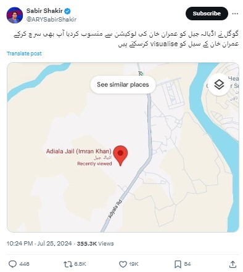Open Sabir Shakir's profile avatar
The image size is (243, 272).
[15, 15]
